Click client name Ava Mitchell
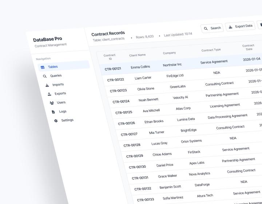Viewport: 262px width, 204px height. (x=151, y=111)
